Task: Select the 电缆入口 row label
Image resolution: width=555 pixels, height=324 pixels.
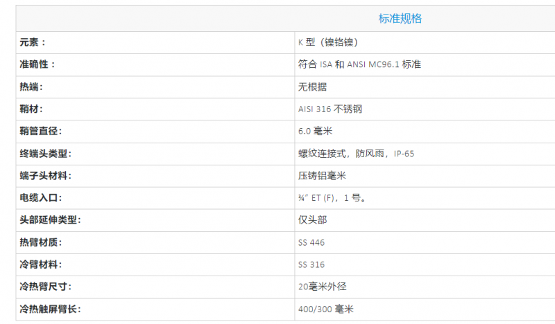Action: [41, 198]
